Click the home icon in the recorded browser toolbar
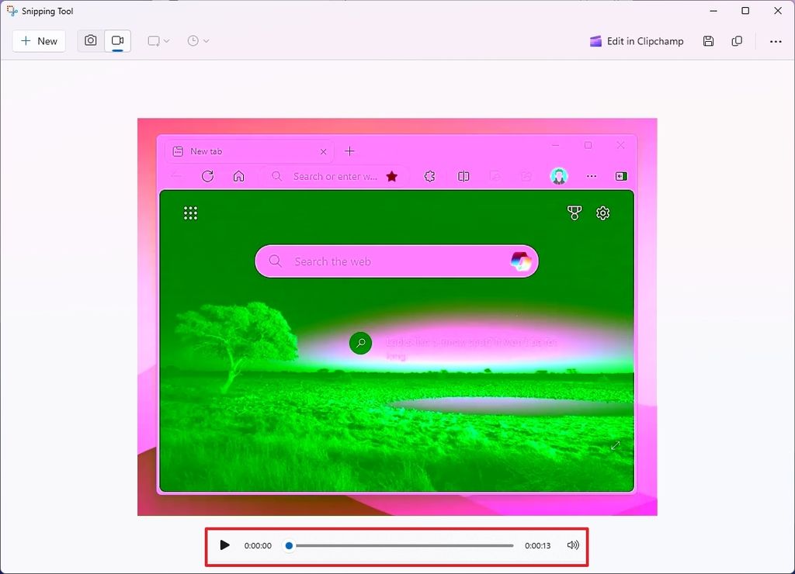 (x=238, y=176)
